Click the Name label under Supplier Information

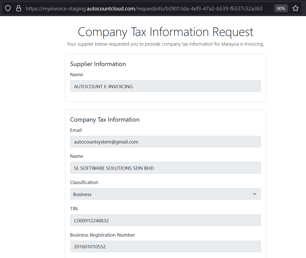click(77, 75)
